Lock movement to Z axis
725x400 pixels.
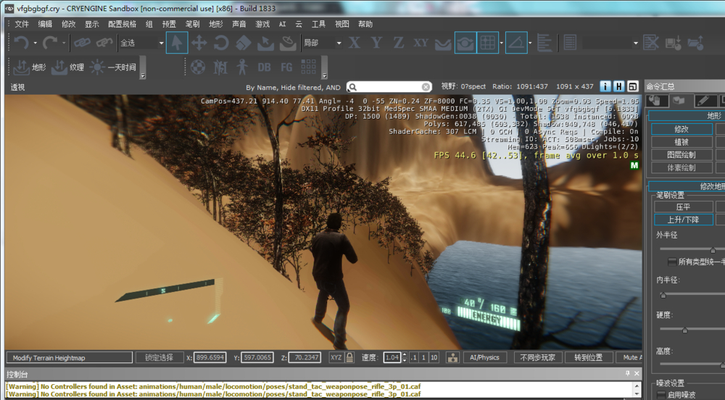pyautogui.click(x=398, y=43)
